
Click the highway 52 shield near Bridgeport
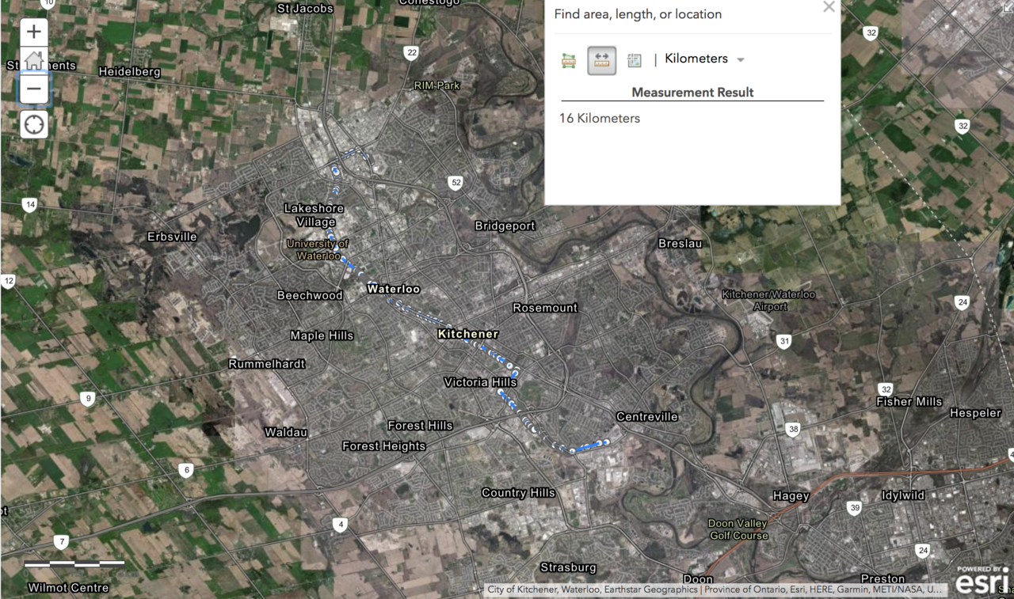[456, 183]
